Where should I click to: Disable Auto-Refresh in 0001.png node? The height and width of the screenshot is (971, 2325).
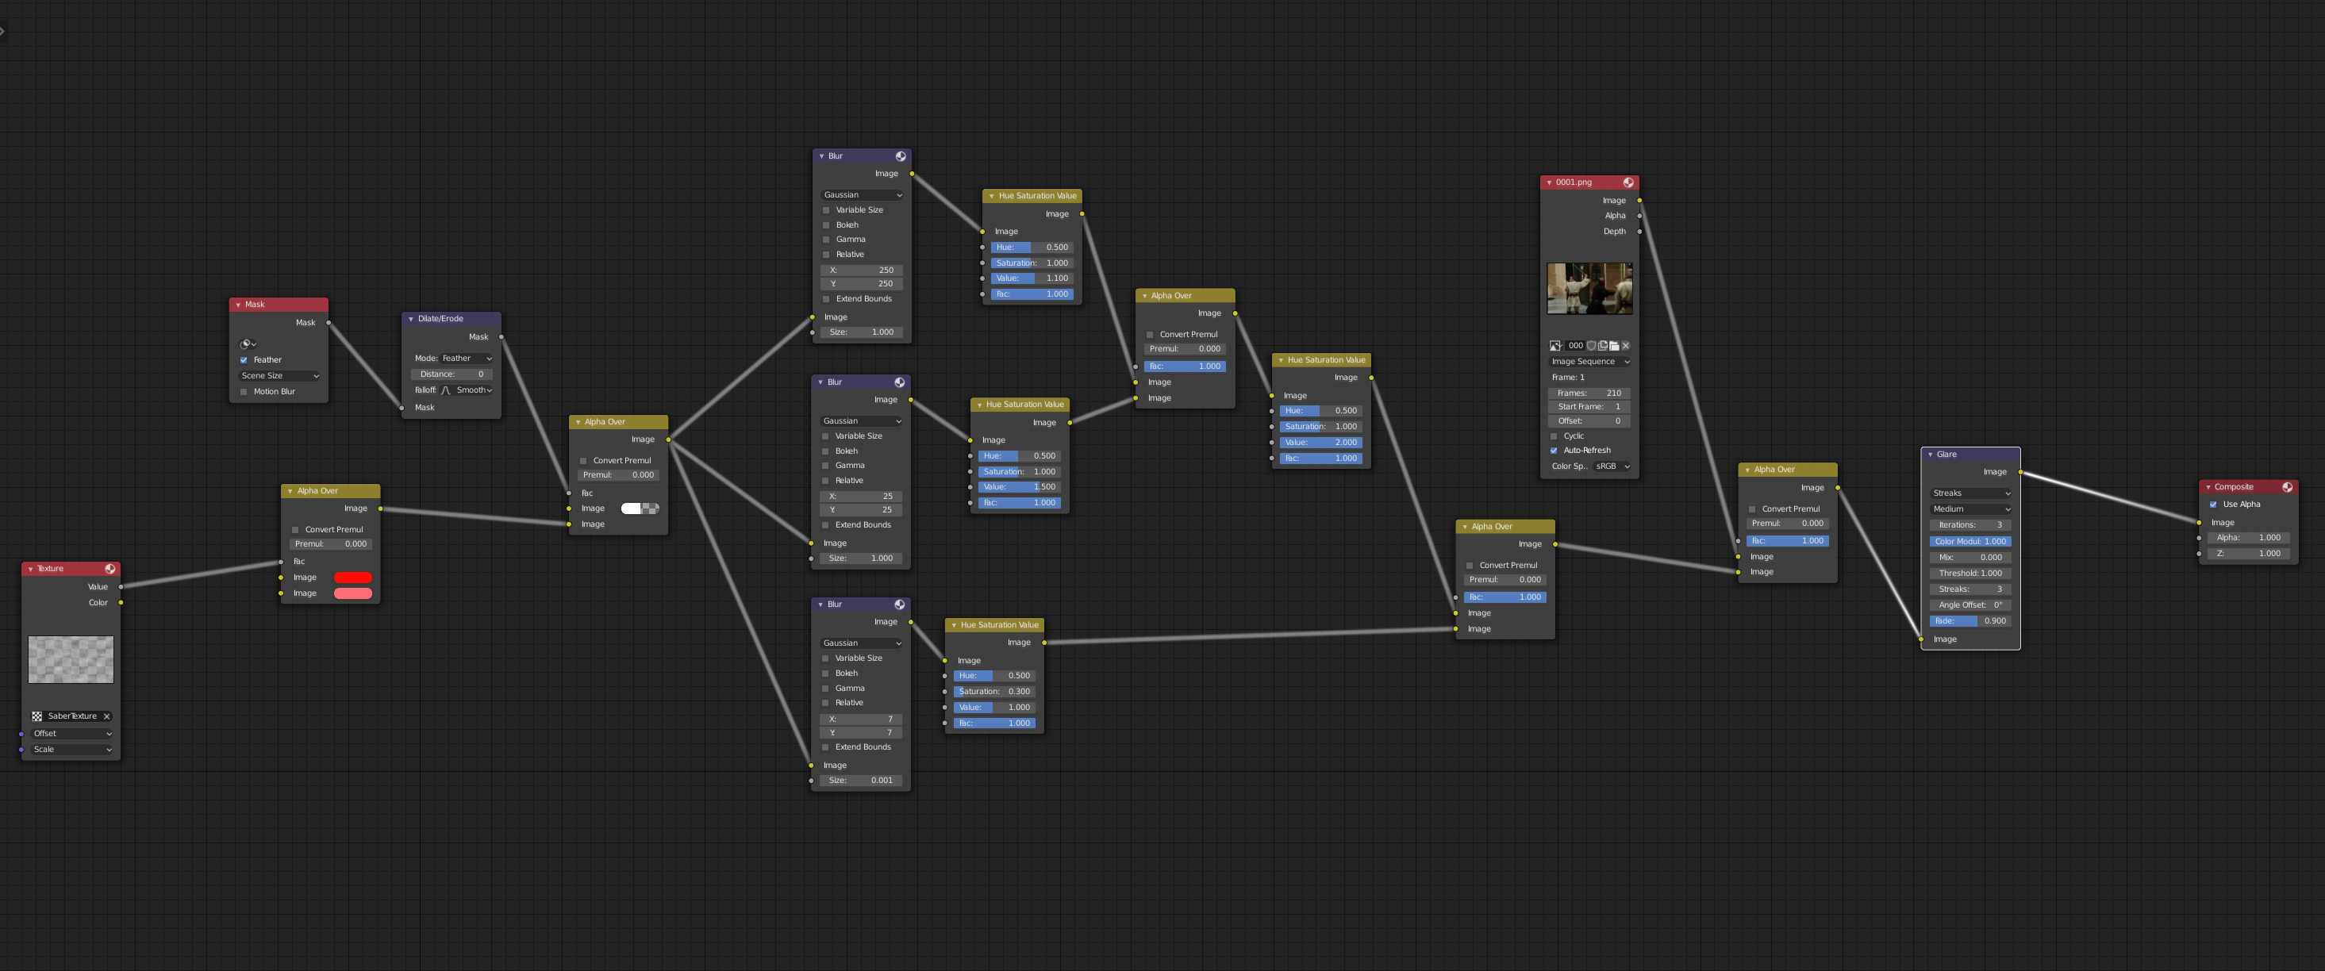pyautogui.click(x=1554, y=451)
